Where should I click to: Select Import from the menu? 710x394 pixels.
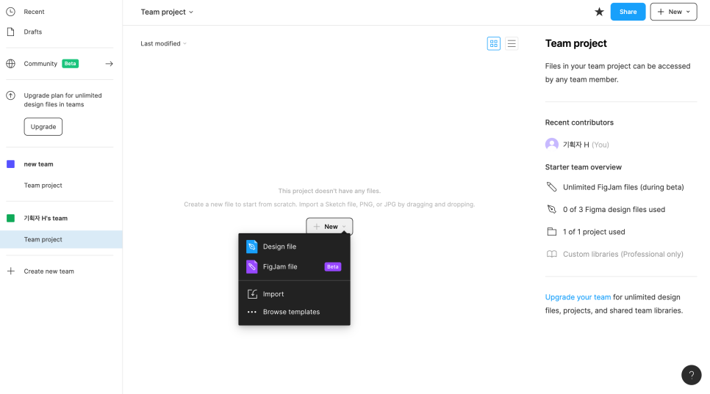[294, 294]
